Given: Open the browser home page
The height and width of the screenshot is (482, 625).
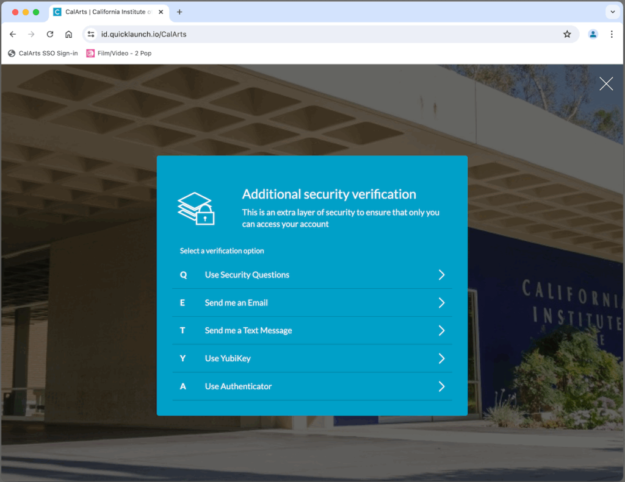Looking at the screenshot, I should coord(68,34).
